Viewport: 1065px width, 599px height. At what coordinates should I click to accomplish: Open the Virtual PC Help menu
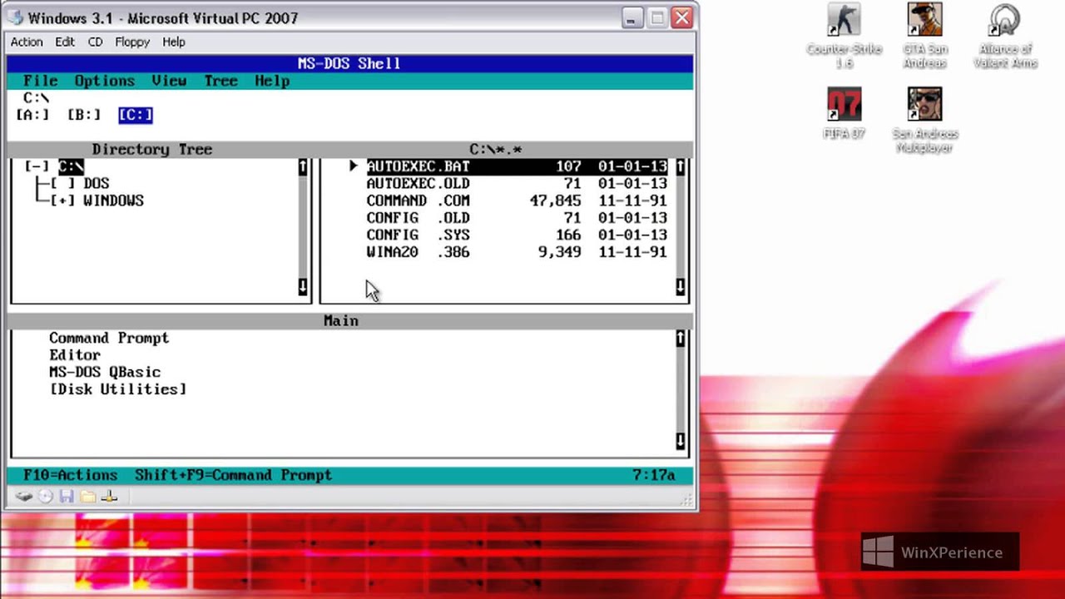click(x=174, y=42)
